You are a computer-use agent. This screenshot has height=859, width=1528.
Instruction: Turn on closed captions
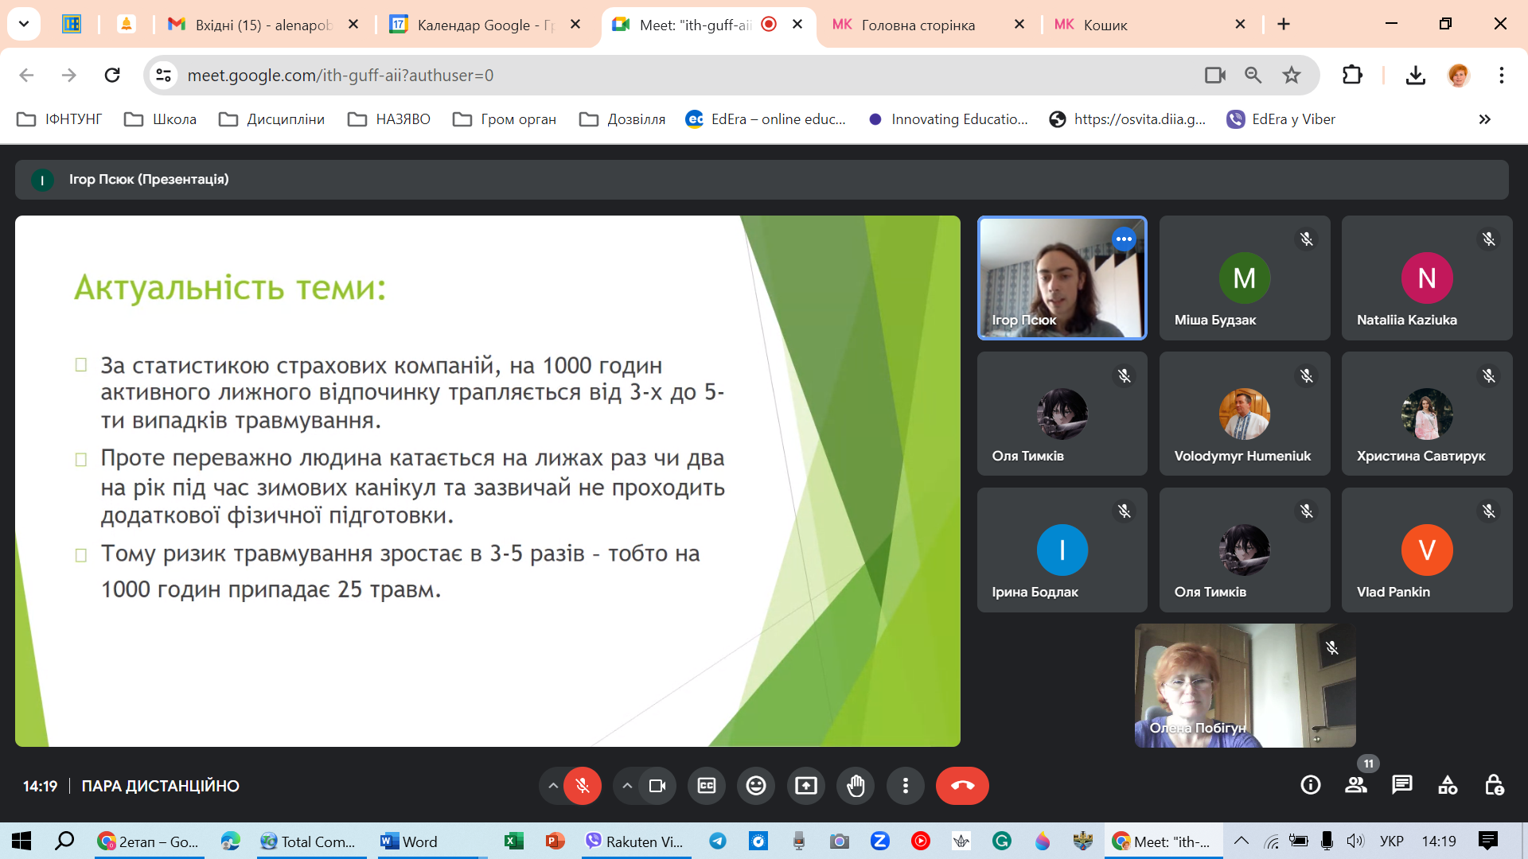[707, 786]
